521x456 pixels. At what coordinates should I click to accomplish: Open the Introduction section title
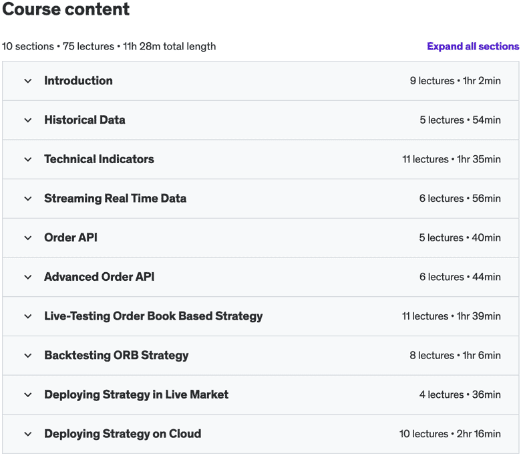tap(78, 80)
